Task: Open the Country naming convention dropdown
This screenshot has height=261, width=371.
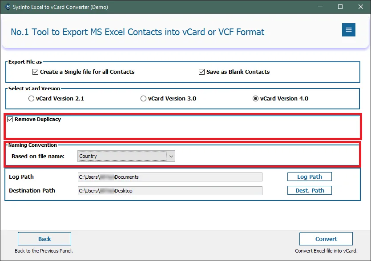Action: [122, 156]
